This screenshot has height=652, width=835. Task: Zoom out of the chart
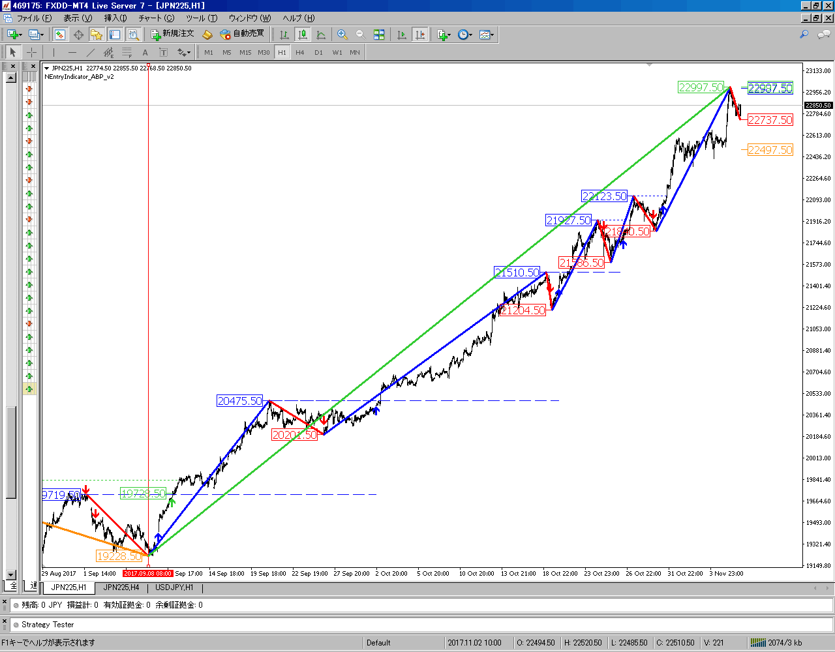pos(361,35)
